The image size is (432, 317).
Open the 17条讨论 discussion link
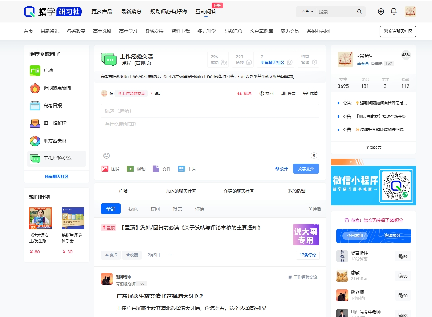(x=307, y=255)
